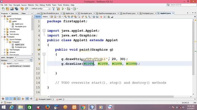Switch to the NewJFrame1.java editor tab
This screenshot has width=197, height=110.
click(x=129, y=13)
